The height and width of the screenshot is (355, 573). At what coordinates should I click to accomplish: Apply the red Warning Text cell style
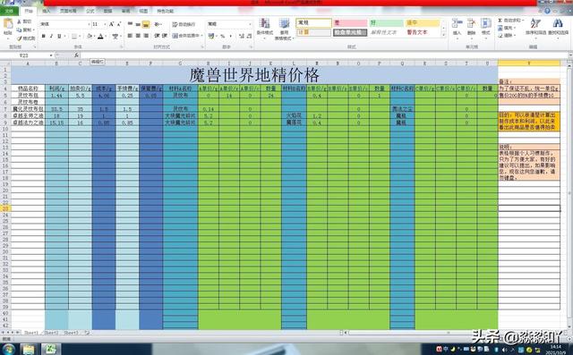tap(422, 32)
